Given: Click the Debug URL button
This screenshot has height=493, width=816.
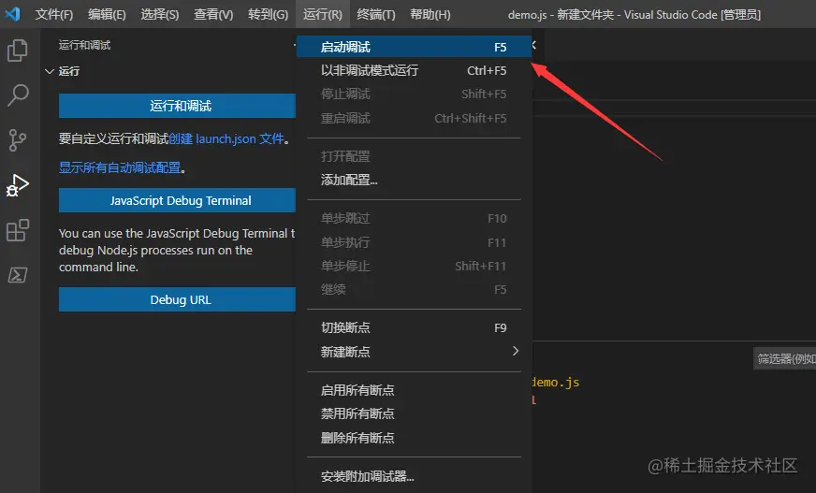Looking at the screenshot, I should (177, 299).
